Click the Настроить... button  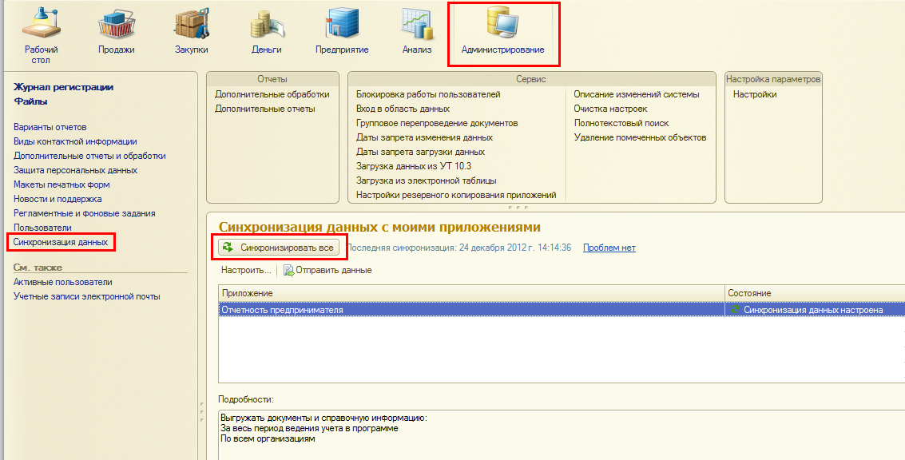coord(247,270)
